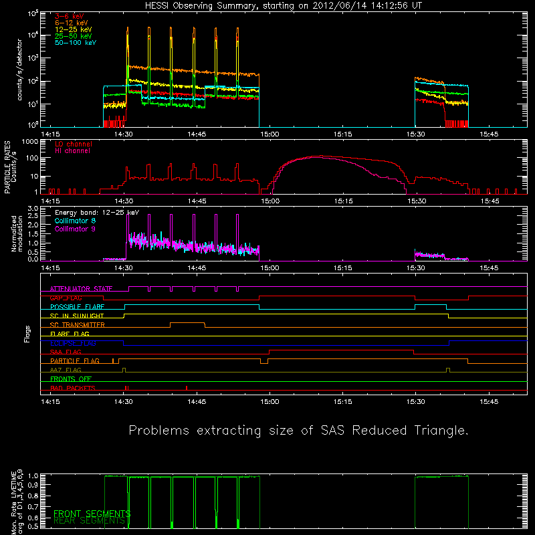Select the Collimator 9 legend entry
This screenshot has height=535, width=535.
tap(75, 229)
